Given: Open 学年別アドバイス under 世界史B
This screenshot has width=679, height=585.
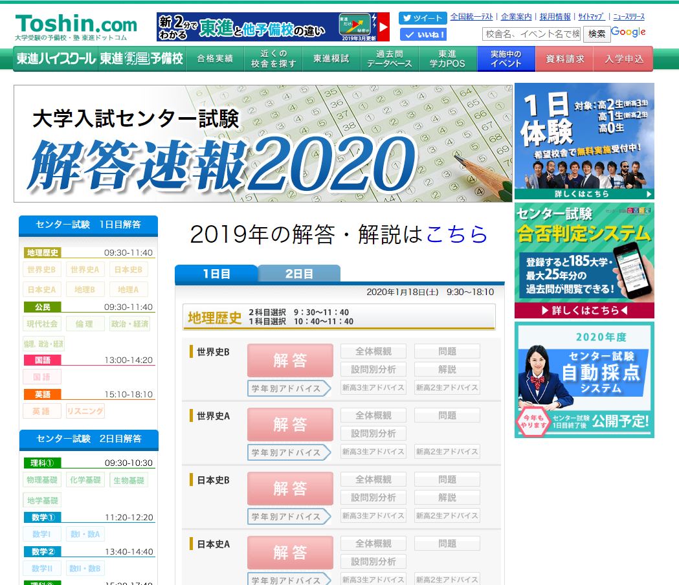Looking at the screenshot, I should coord(288,388).
